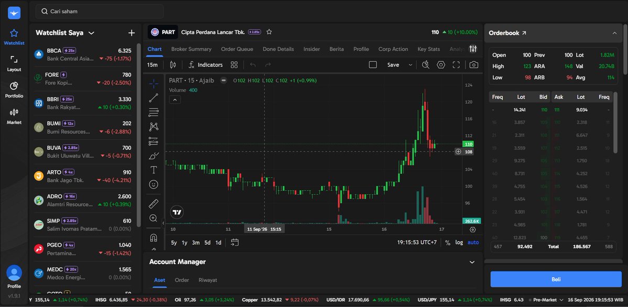628x307 pixels.
Task: Select the patterns drawing tool
Action: (x=153, y=127)
